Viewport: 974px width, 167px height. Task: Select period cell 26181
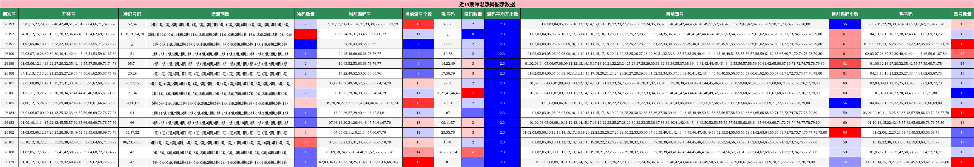9,142
